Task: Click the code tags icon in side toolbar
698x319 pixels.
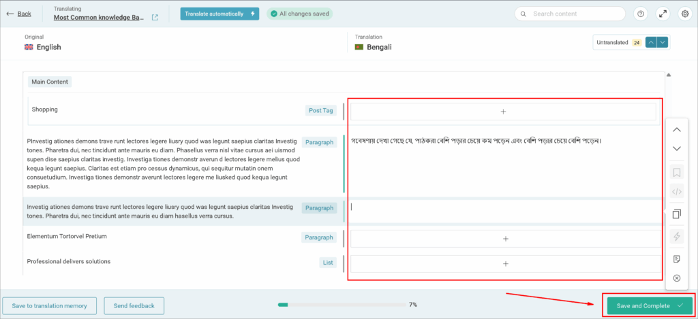Action: click(676, 192)
